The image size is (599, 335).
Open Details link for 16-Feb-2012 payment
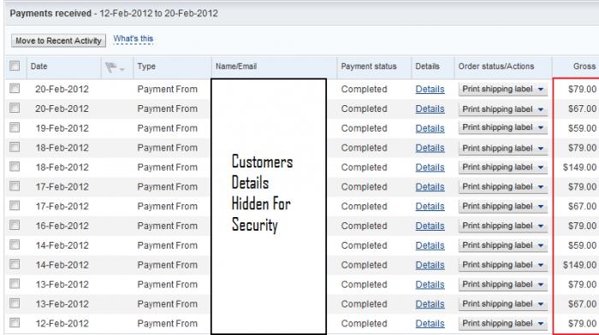(x=430, y=226)
